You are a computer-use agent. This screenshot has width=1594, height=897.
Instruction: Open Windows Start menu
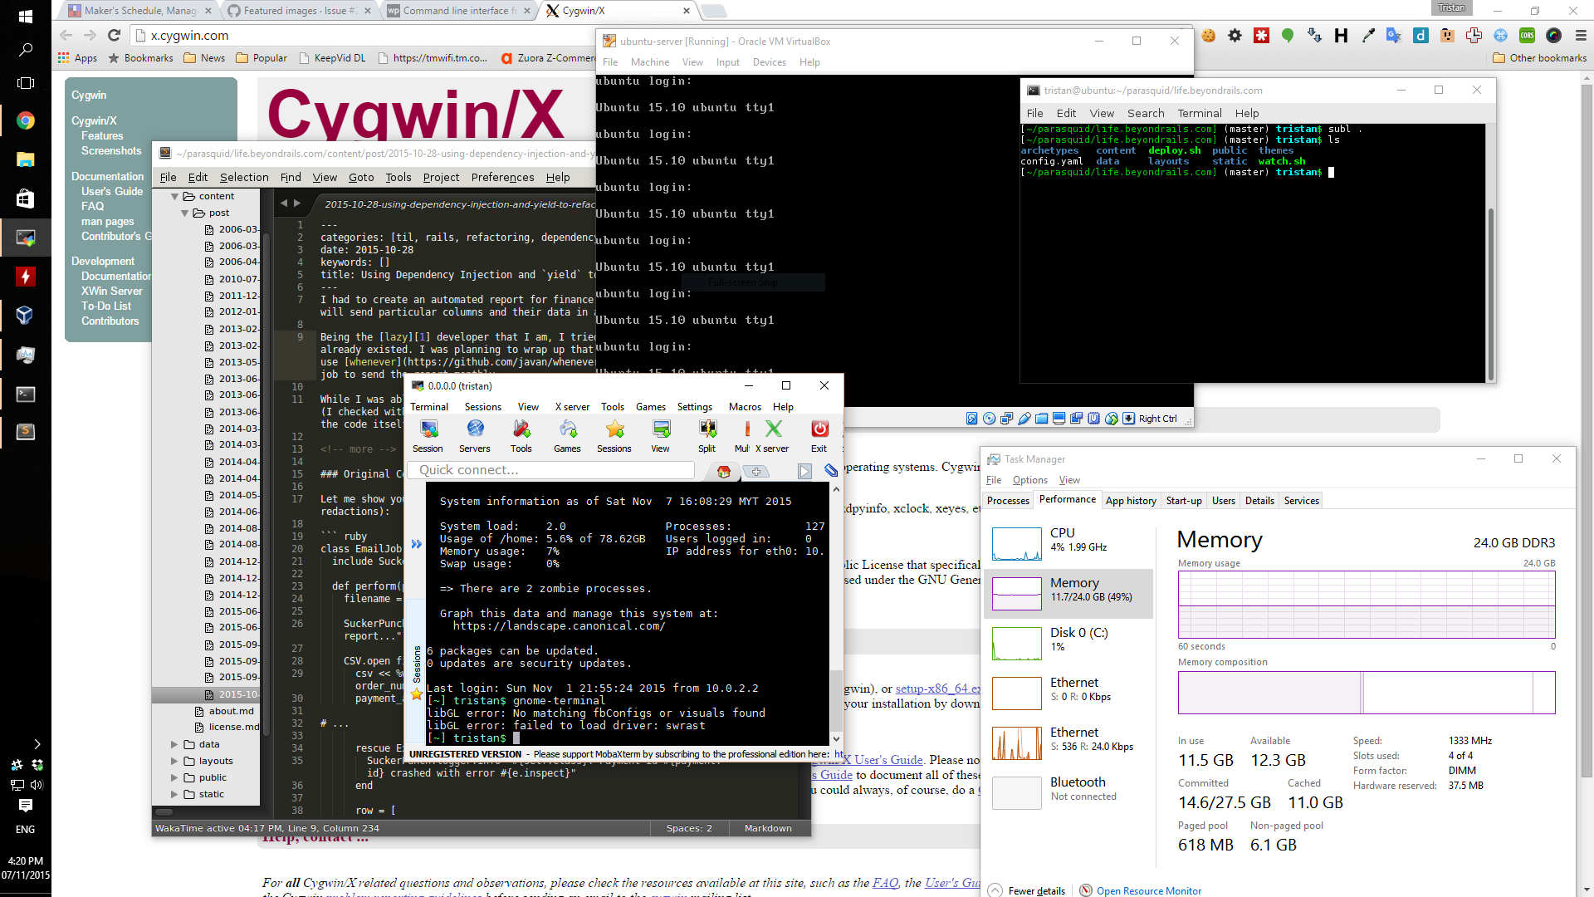pyautogui.click(x=26, y=16)
